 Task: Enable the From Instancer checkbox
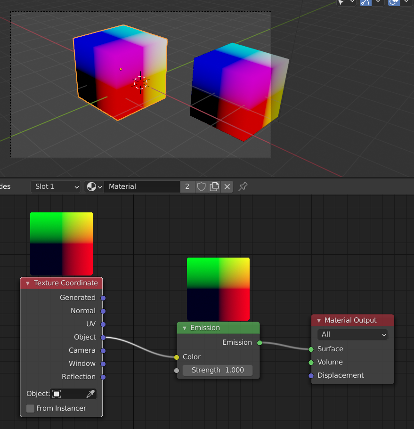[x=30, y=408]
